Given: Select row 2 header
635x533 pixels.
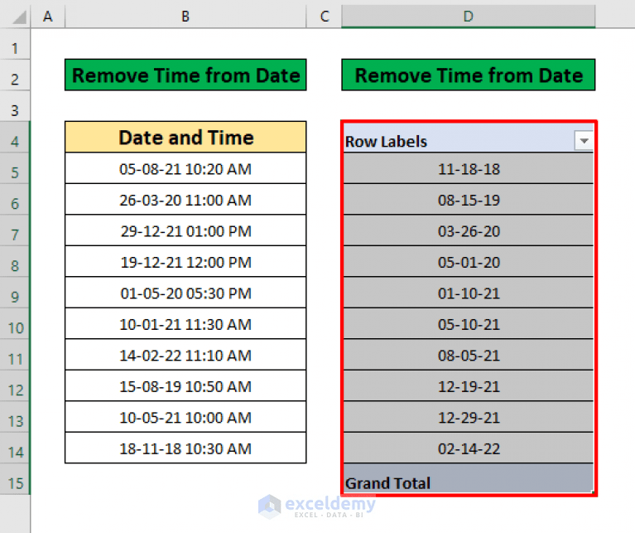Looking at the screenshot, I should click(15, 75).
